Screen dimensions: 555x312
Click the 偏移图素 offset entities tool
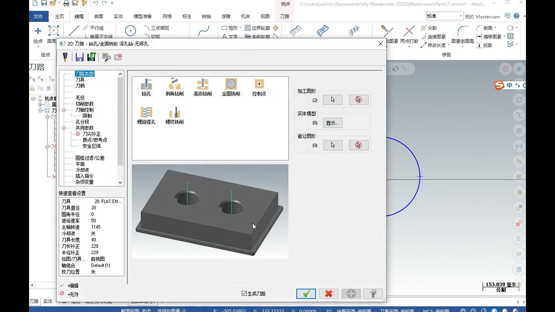coord(489,36)
